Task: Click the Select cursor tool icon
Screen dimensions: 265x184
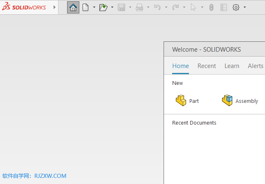Action: (193, 7)
